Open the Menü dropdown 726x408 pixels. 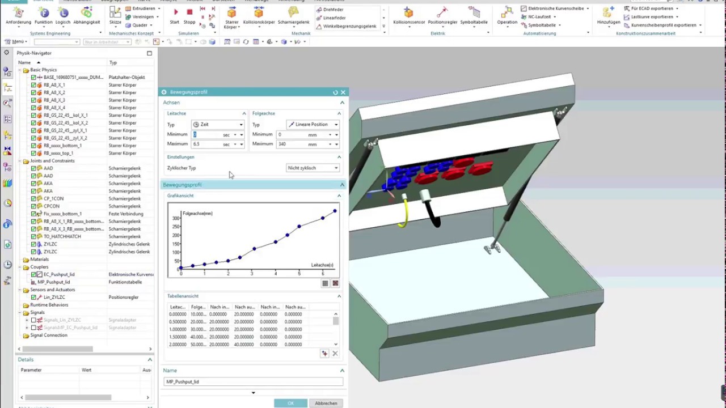15,41
